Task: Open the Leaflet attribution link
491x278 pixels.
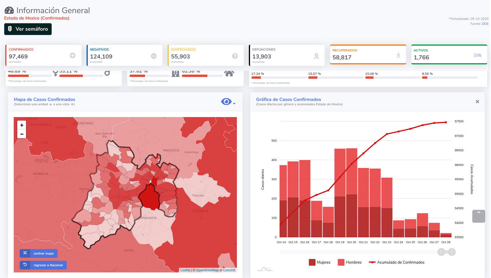Action: pos(185,270)
